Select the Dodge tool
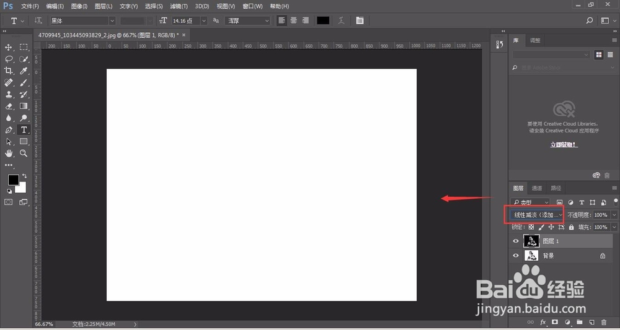 (x=24, y=118)
